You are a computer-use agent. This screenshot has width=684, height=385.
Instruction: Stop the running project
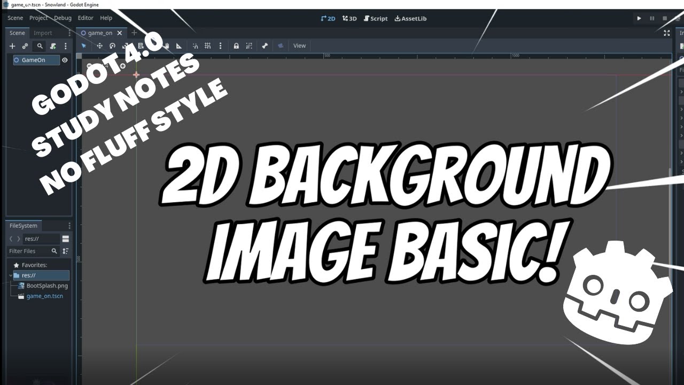665,18
